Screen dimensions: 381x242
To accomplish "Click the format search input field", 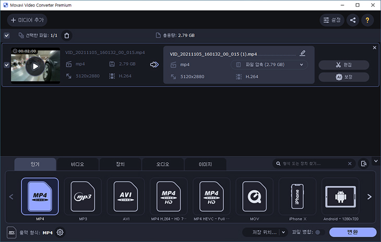I will (314, 164).
